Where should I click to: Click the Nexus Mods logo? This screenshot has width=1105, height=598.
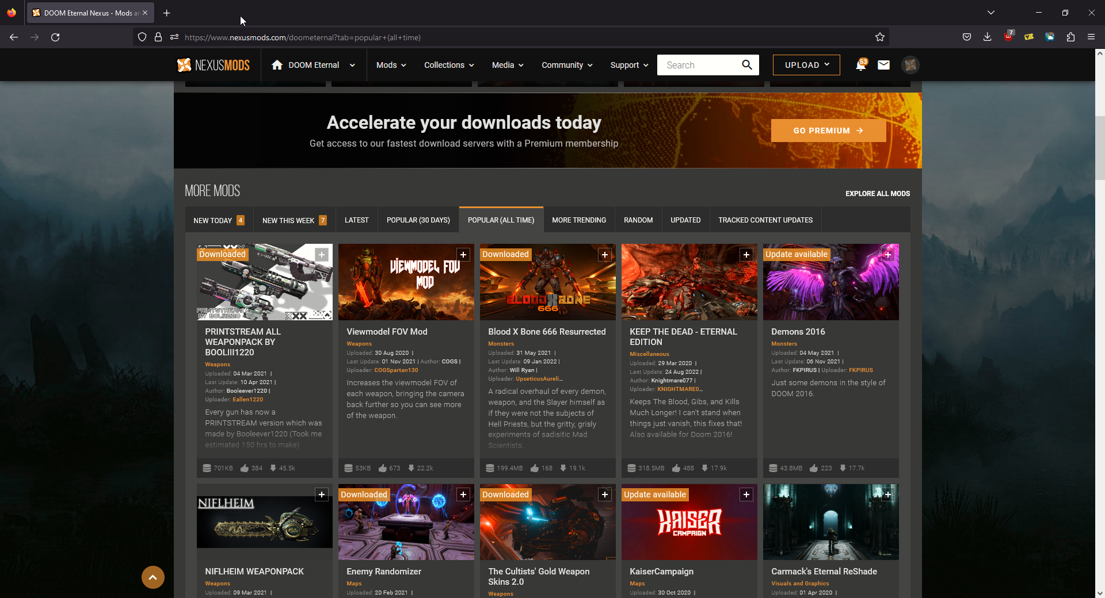(x=213, y=65)
